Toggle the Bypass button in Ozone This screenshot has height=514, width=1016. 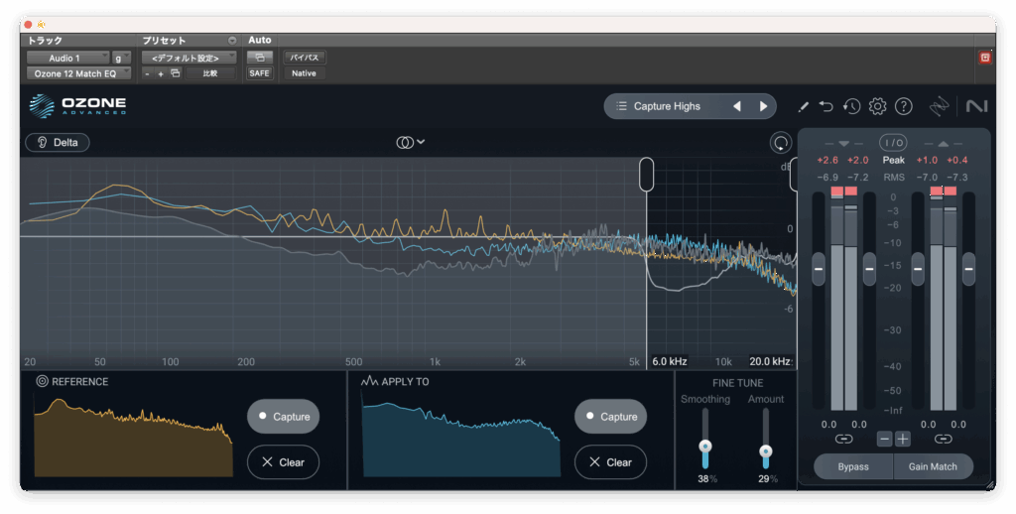852,466
